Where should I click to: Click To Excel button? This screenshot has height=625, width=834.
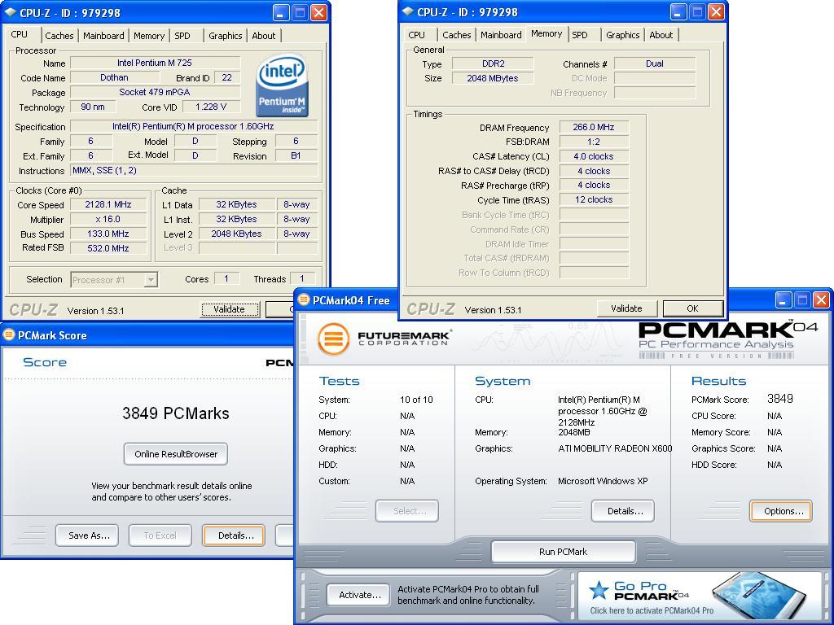160,535
